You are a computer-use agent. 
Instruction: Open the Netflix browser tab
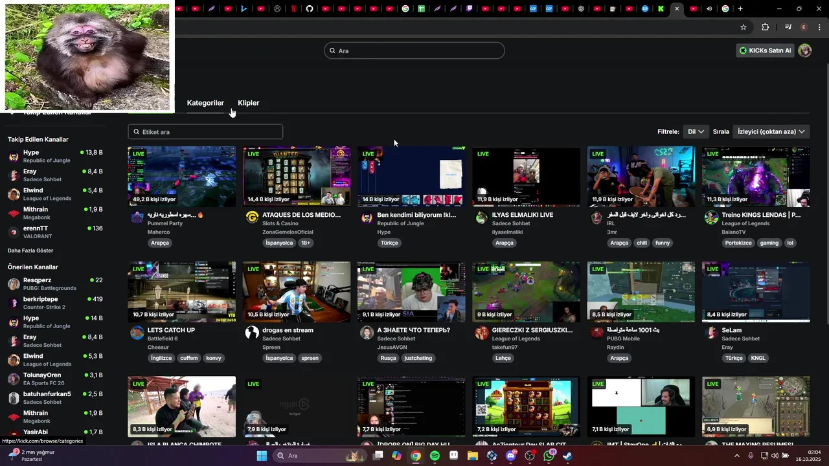coord(293,9)
